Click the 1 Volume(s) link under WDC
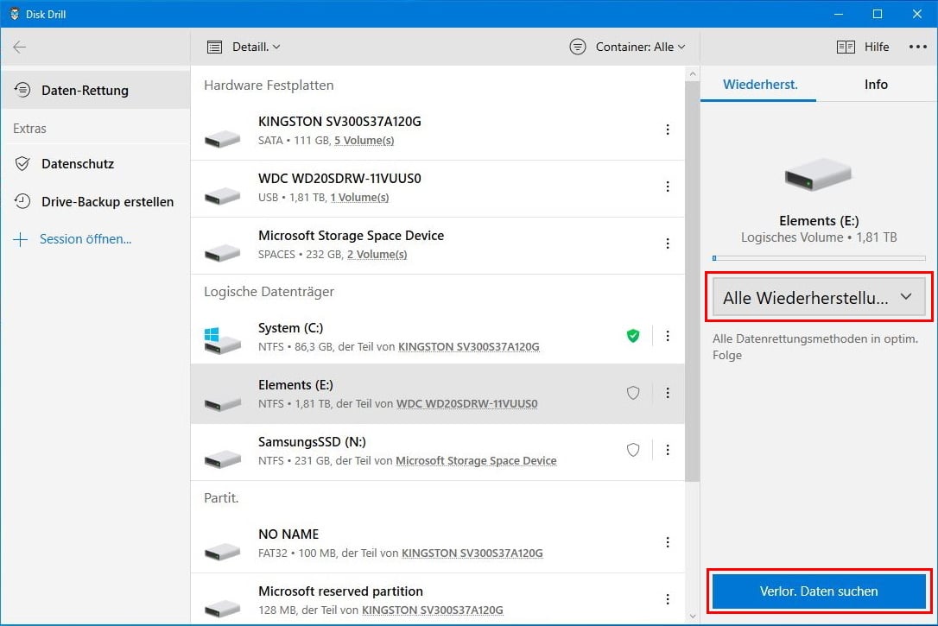Screen dimensions: 938x626 pos(359,198)
